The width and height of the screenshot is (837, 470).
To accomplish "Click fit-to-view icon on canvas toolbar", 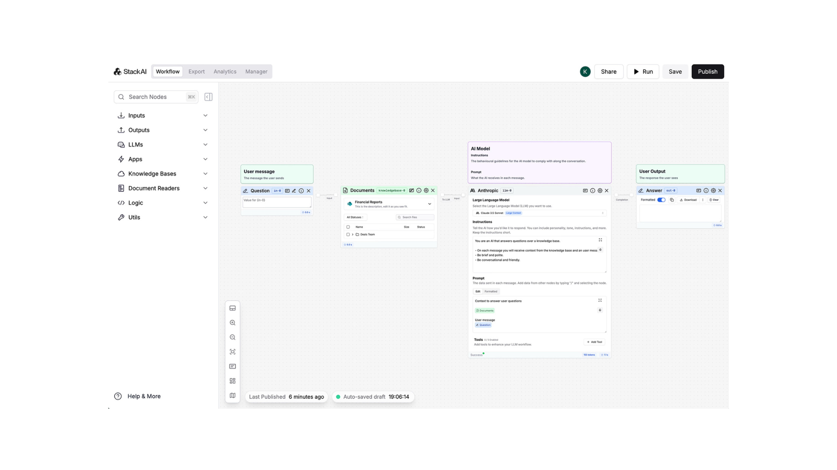I will click(232, 352).
